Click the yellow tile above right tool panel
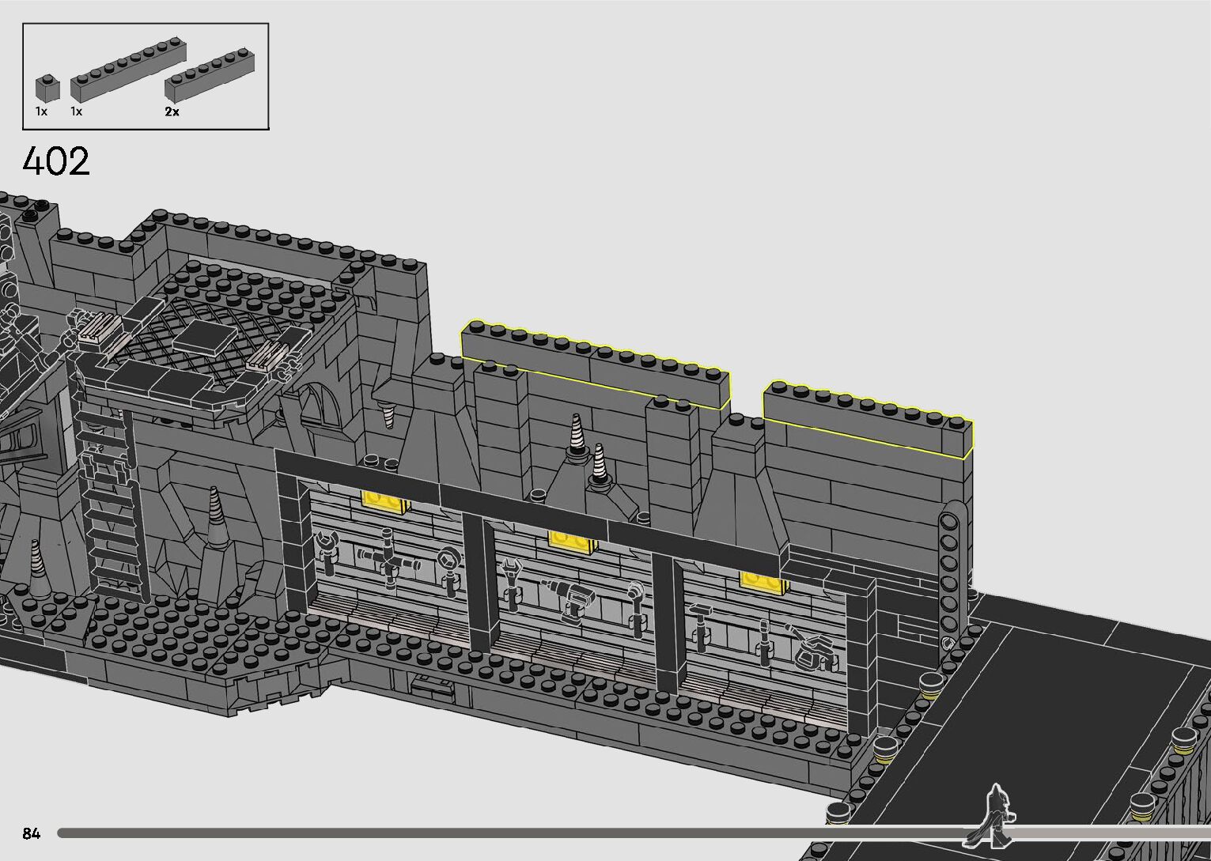Screen dimensions: 1211x861 point(763,582)
